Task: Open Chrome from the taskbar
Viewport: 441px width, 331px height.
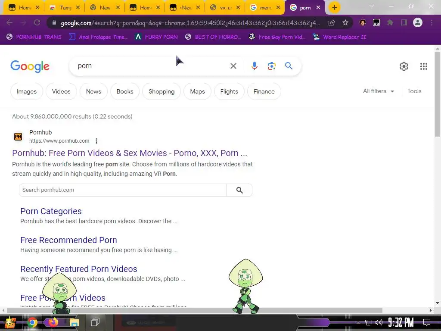Action: tap(32, 322)
